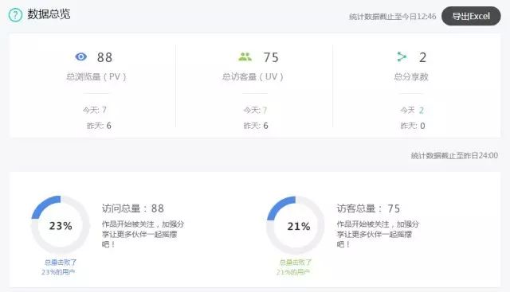Click today's UV count 7
510x292 pixels.
[x=265, y=111]
